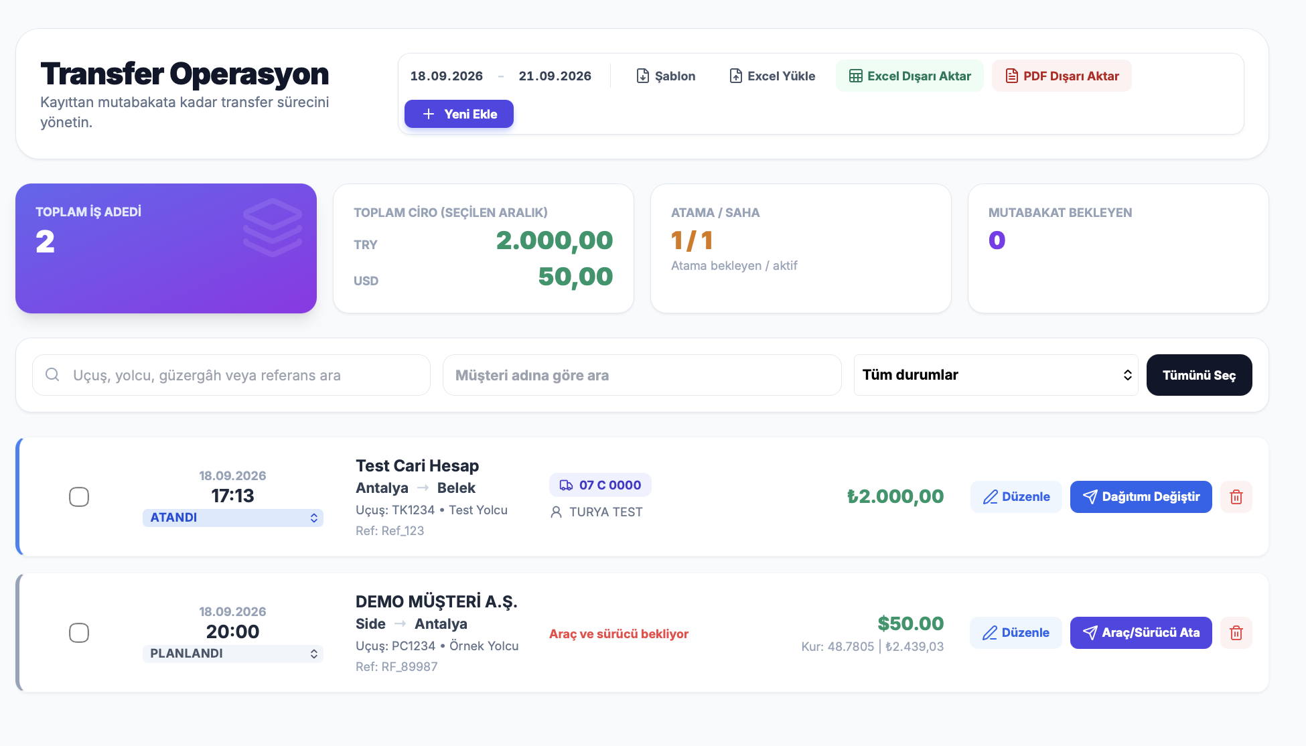Click the start date 18.09.2026 field
Image resolution: width=1306 pixels, height=746 pixels.
447,76
